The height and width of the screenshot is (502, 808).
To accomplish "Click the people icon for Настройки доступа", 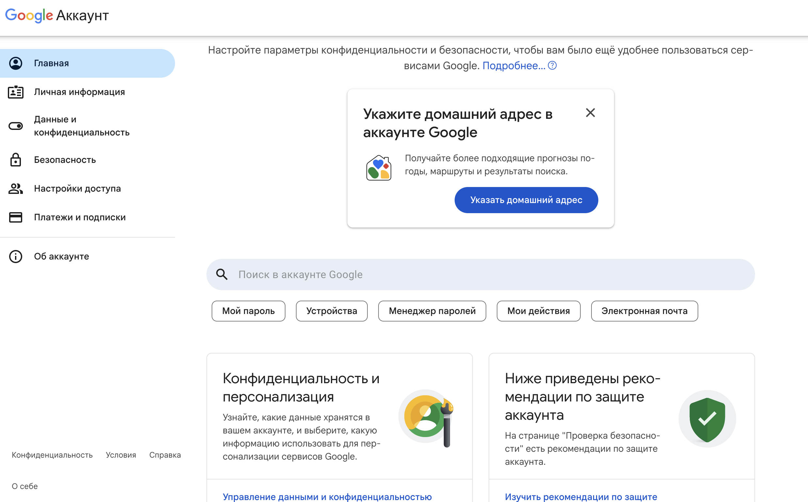I will (16, 189).
